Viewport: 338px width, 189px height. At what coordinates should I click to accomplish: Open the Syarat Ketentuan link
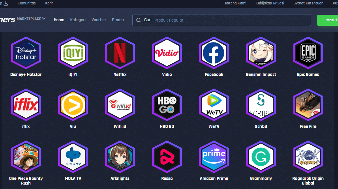[308, 3]
